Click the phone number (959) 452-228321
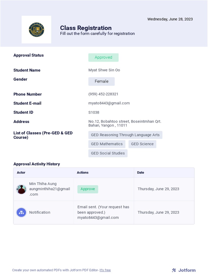Image resolution: width=208 pixels, height=278 pixels. [103, 94]
